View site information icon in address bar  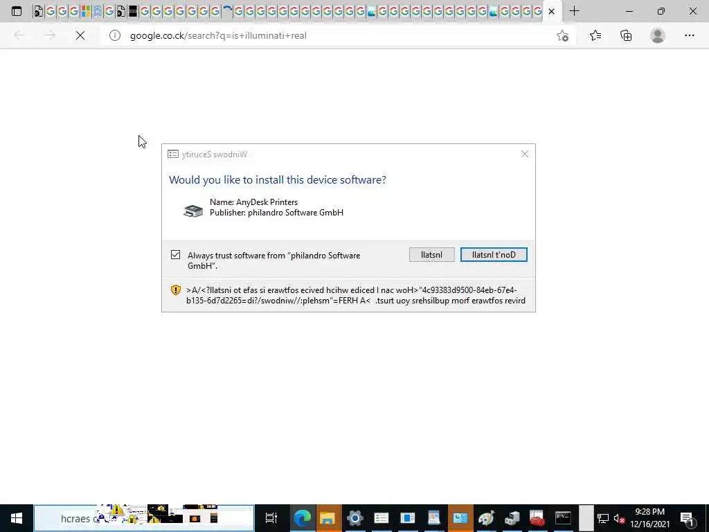pyautogui.click(x=115, y=35)
